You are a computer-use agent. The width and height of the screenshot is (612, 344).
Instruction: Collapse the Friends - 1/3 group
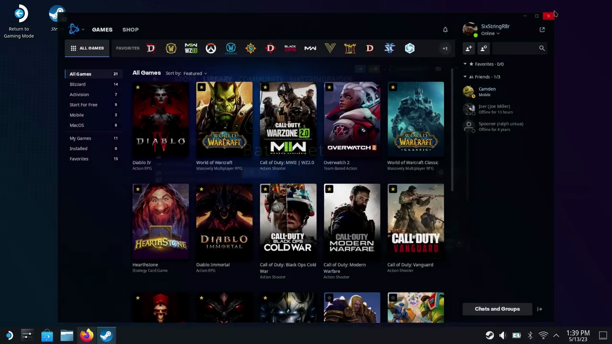pos(465,77)
